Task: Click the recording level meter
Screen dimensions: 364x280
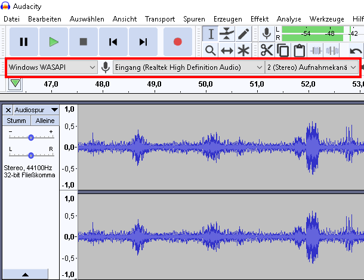Action: click(323, 34)
